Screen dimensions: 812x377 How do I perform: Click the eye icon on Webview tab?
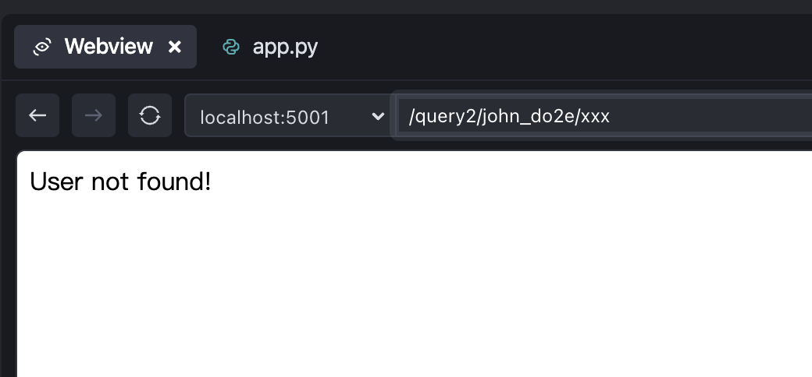click(x=41, y=47)
